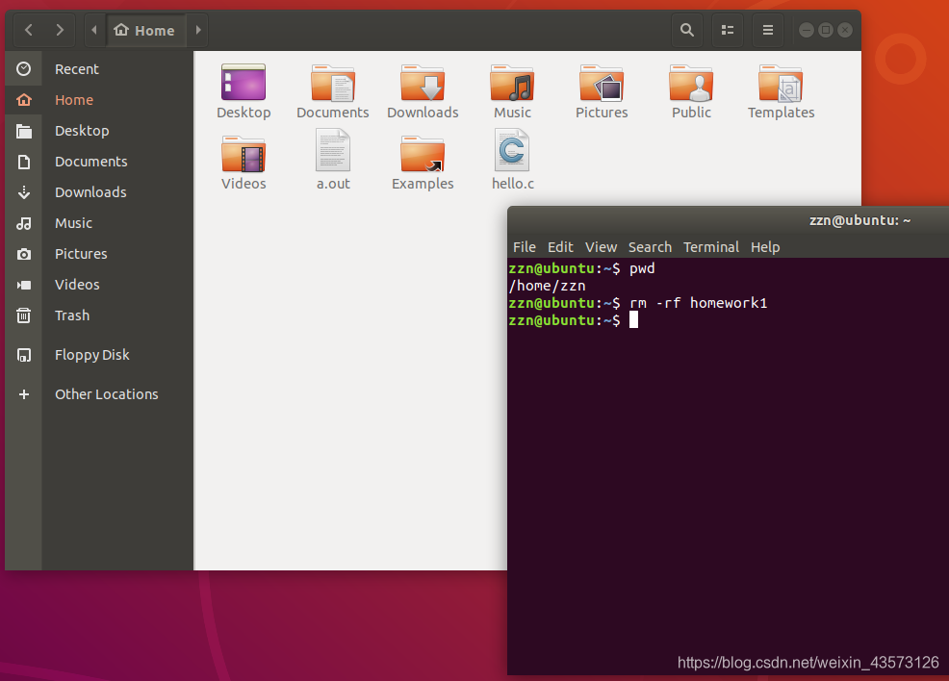Toggle list view icon in toolbar
Viewport: 949px width, 681px height.
point(728,30)
